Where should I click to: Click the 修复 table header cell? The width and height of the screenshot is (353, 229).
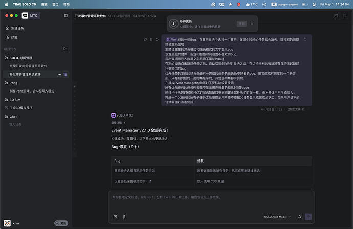pos(253,161)
